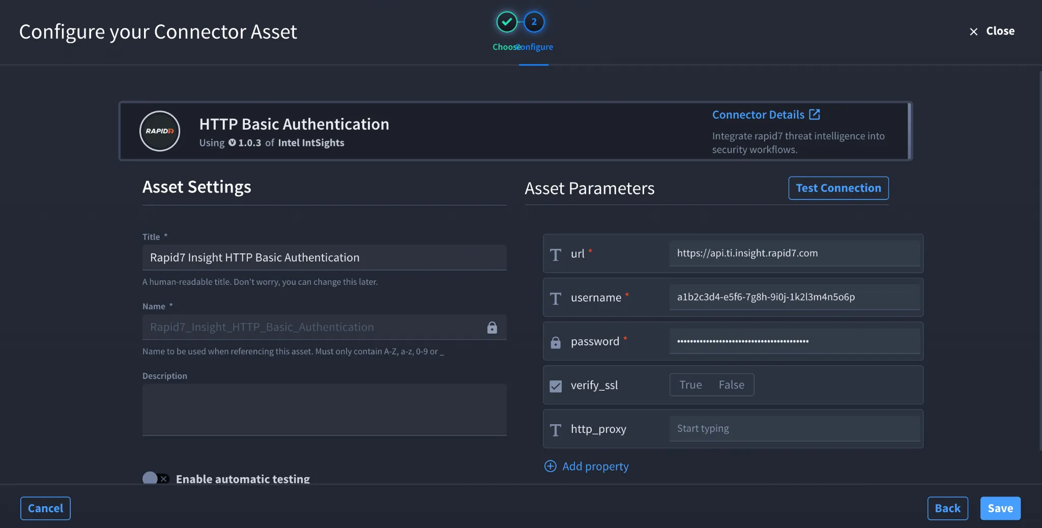Click the lock icon in Name field
This screenshot has height=528, width=1042.
492,328
